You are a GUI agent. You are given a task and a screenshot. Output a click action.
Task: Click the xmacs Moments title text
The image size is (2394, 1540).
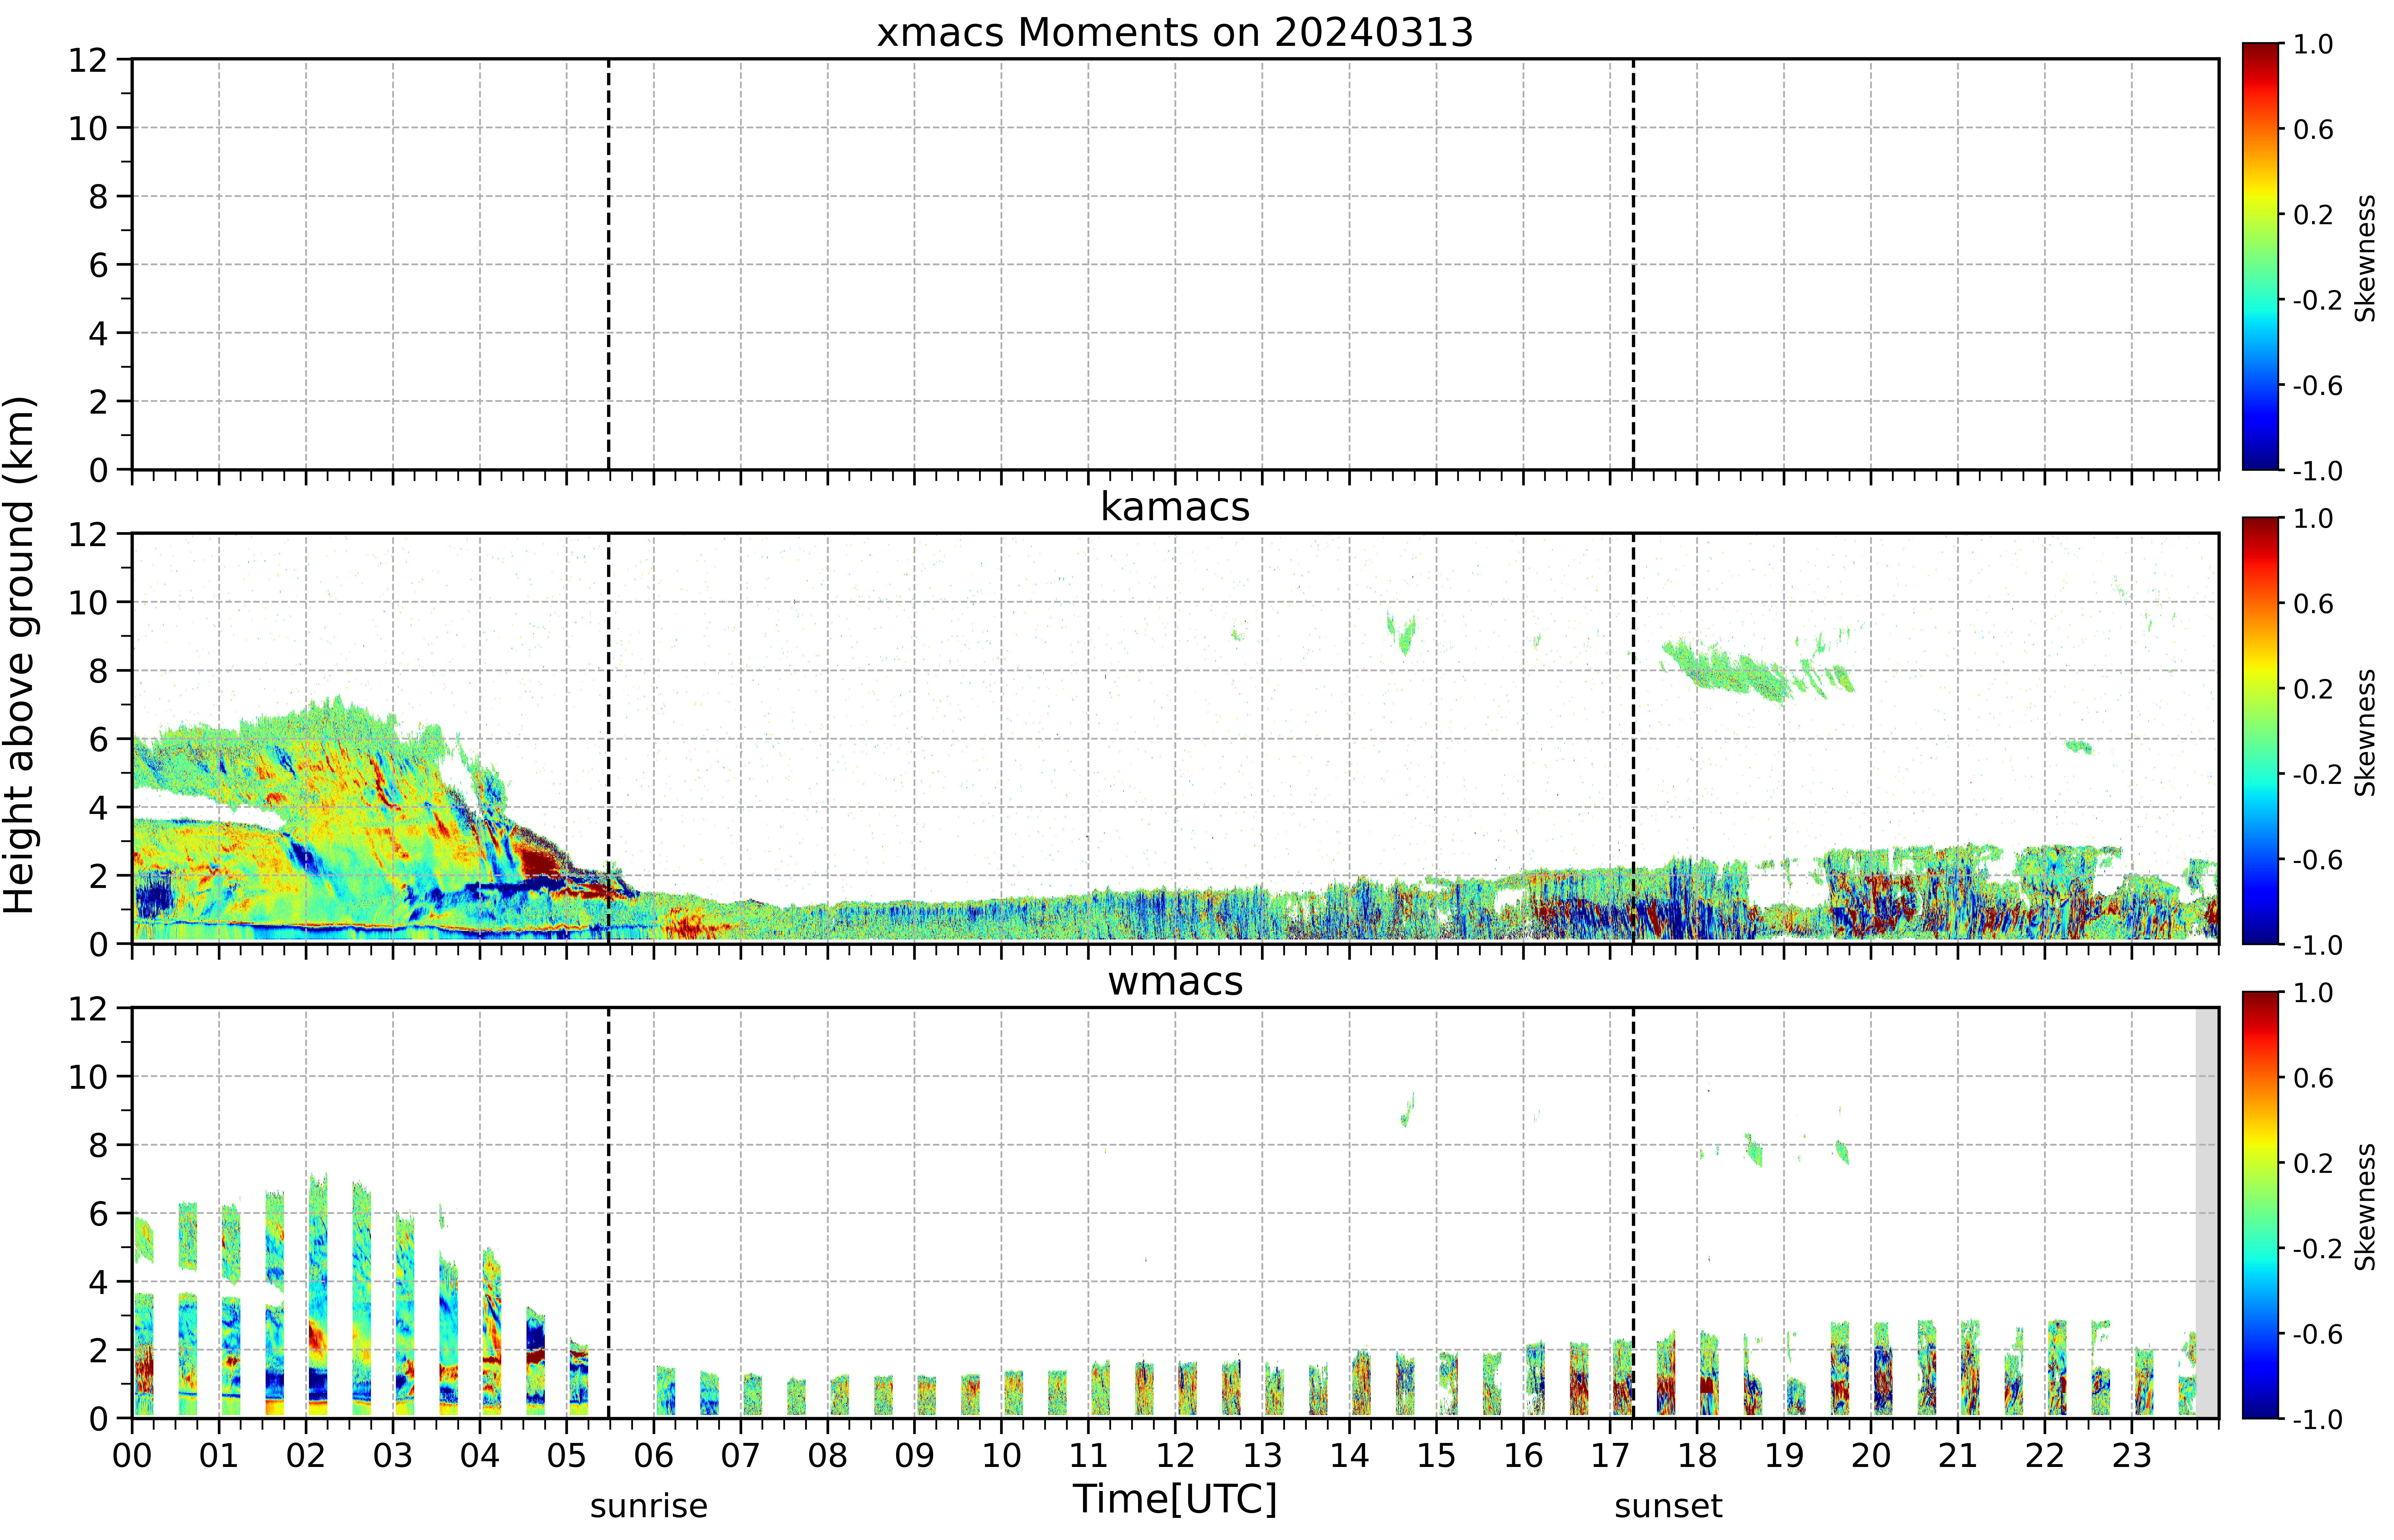(1175, 33)
